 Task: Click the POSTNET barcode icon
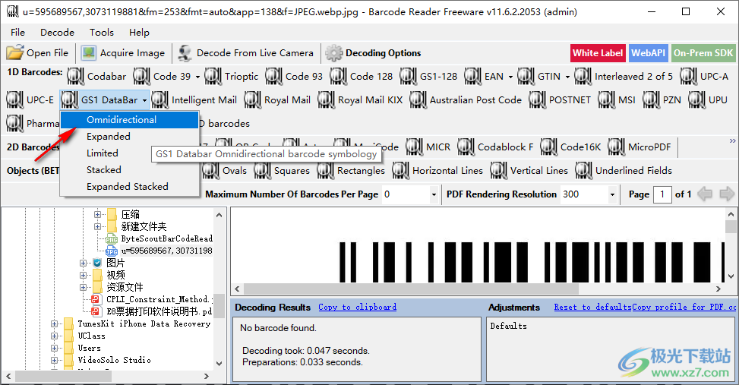point(537,100)
